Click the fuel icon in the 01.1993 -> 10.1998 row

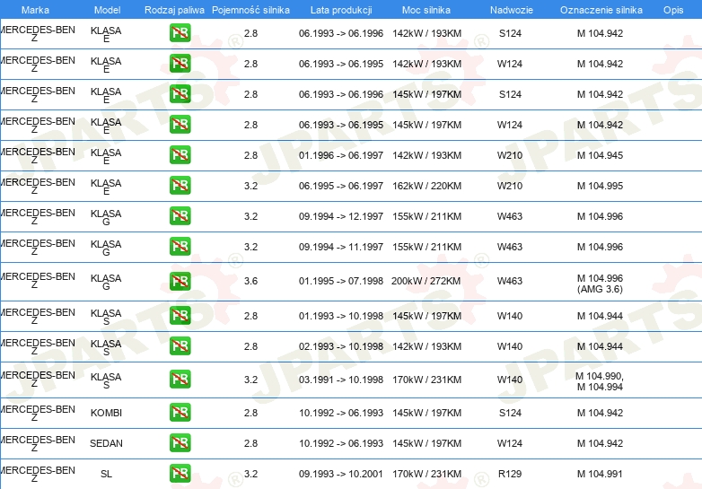coord(180,316)
